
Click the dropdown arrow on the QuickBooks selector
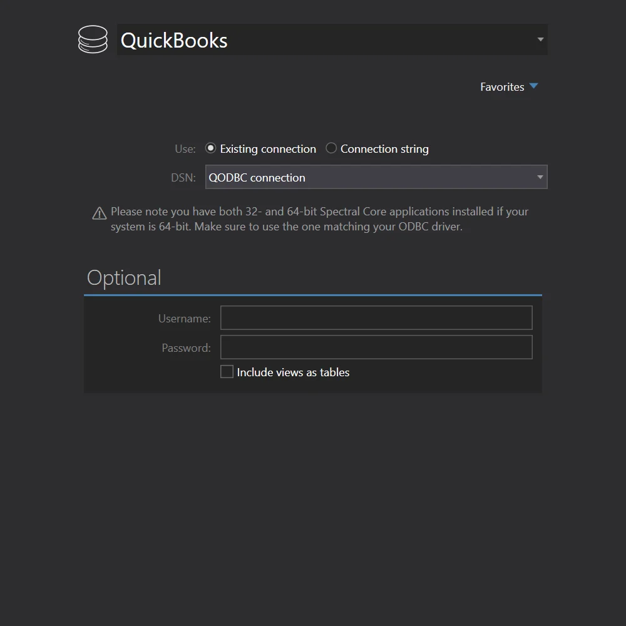(540, 39)
